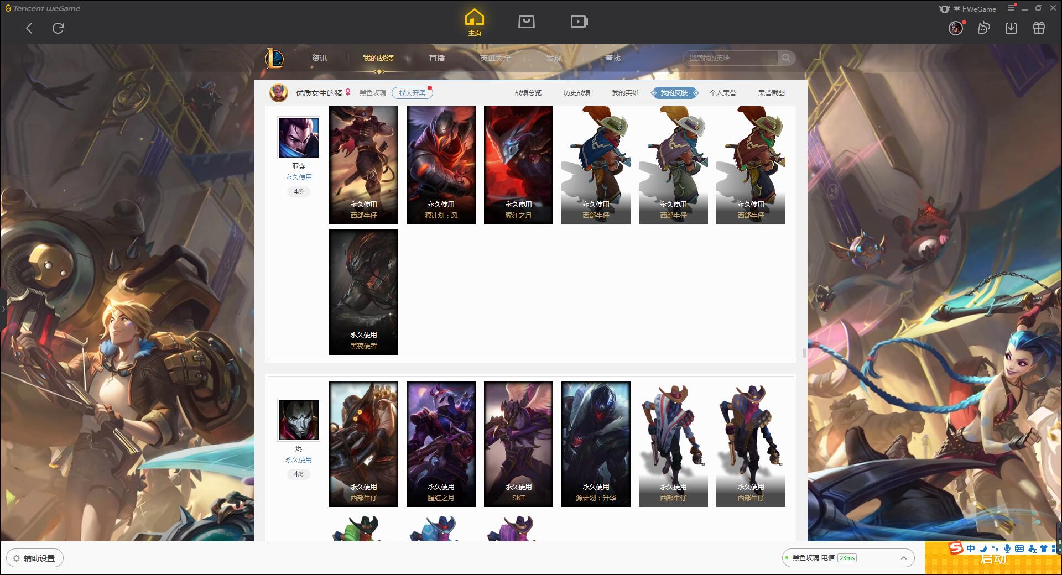Switch to the 战绩总览 sub-tab
The height and width of the screenshot is (575, 1062).
528,93
